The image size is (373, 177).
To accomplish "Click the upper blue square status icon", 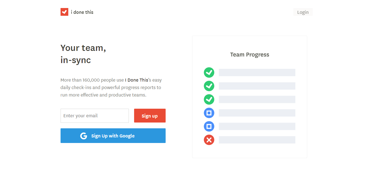I will click(x=209, y=113).
